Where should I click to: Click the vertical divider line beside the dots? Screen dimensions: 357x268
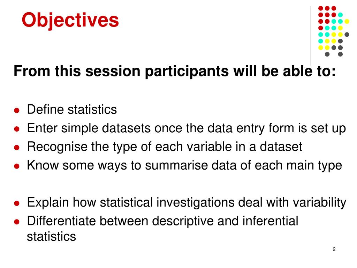coord(311,36)
